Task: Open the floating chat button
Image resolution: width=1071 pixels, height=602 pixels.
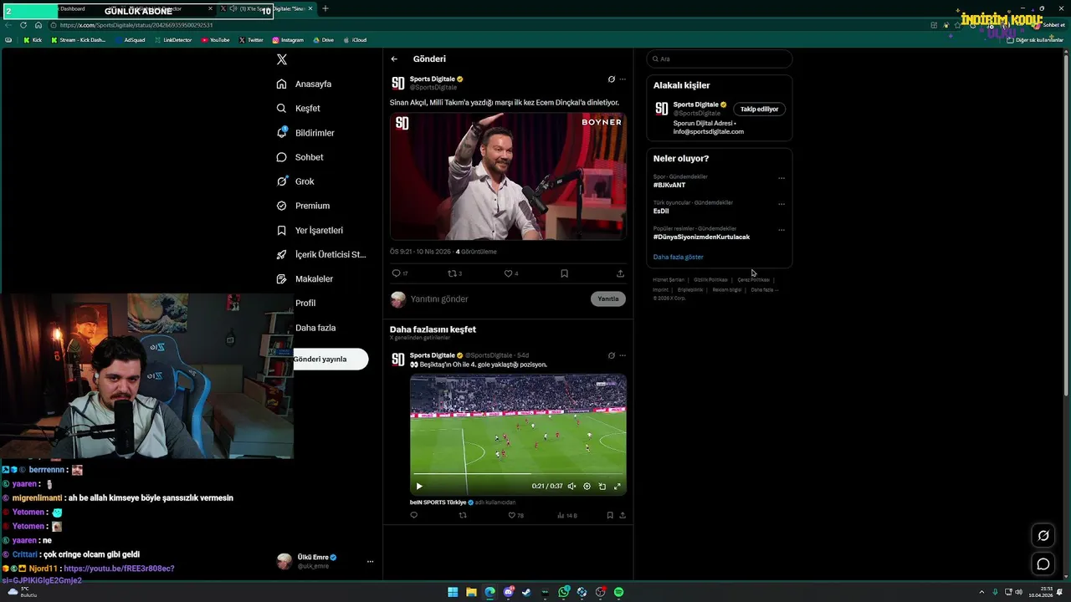Action: coord(1043,564)
